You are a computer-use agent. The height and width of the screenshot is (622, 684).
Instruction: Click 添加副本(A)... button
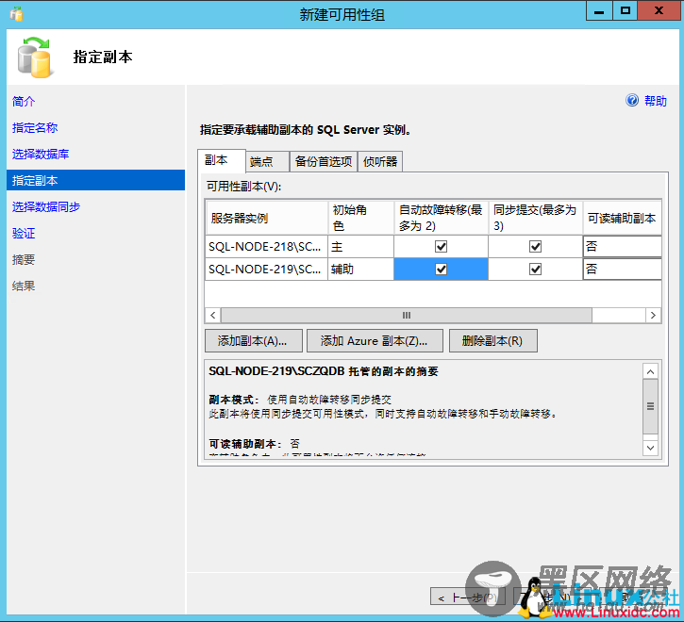254,340
